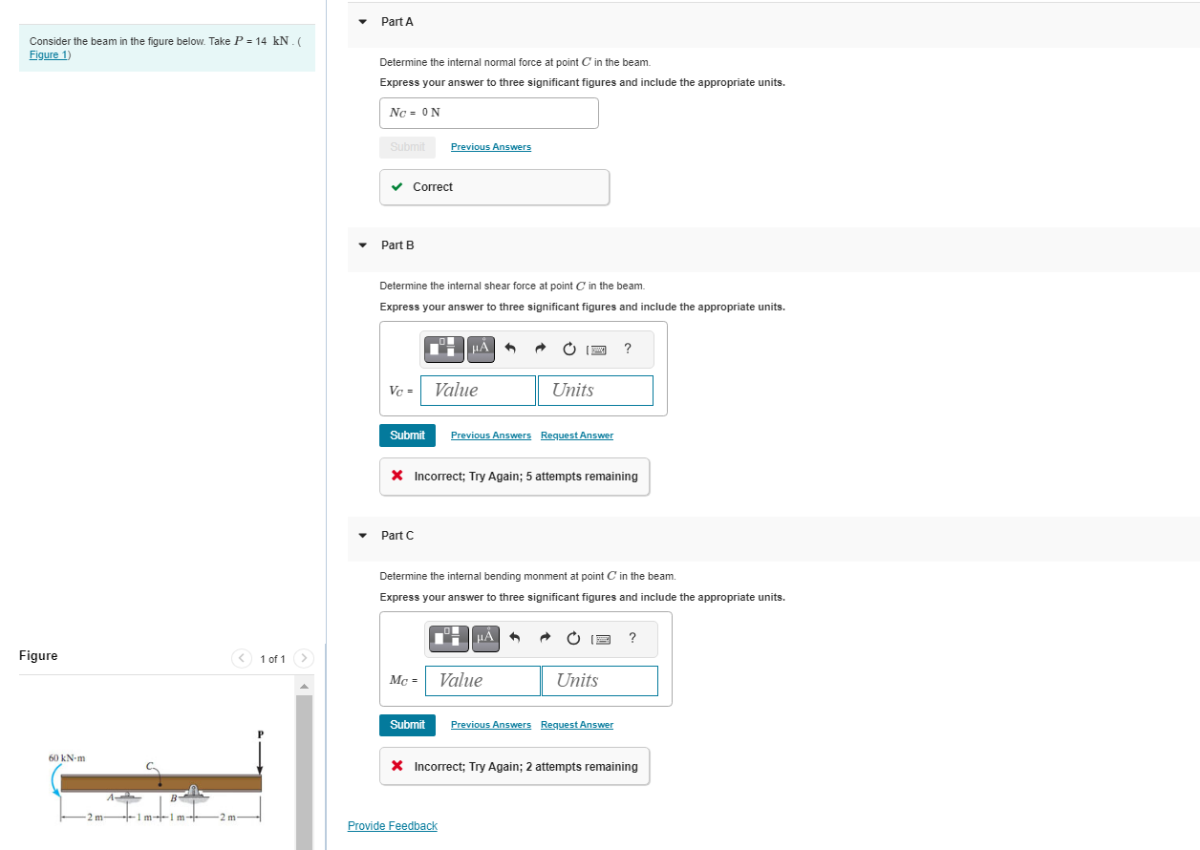Click the Nc = 0 N answer box
Screen dimensions: 1200x850
pyautogui.click(x=489, y=113)
